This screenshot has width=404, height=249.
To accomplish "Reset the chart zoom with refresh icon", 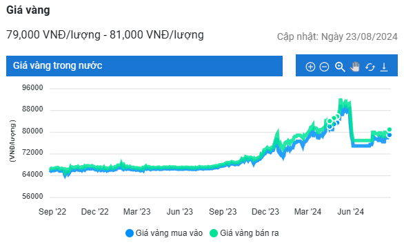I will tap(370, 67).
